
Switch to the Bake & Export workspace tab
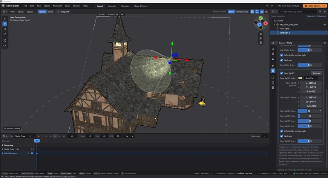click(x=141, y=6)
